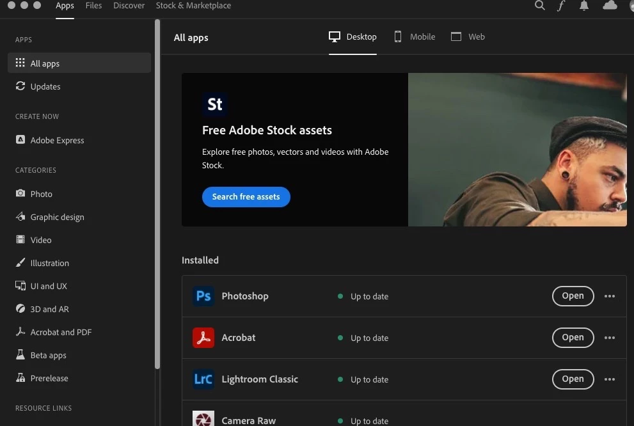Click the Lightroom Classic app name
The image size is (634, 426).
260,379
